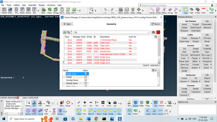Viewport: 217px width, 122px height.
Task: Expand the Surfaces group header
Action: (190, 75)
